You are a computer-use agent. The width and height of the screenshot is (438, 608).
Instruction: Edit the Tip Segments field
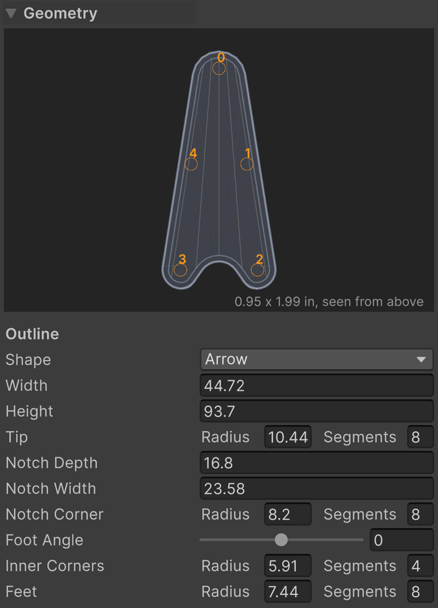click(x=420, y=437)
